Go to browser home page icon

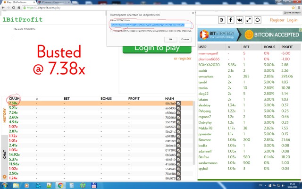19,8
